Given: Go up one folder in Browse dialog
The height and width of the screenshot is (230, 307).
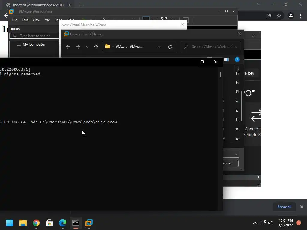Looking at the screenshot, I should 96,47.
